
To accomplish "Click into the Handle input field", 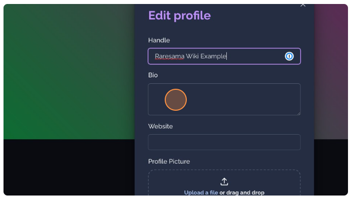I will click(x=224, y=56).
